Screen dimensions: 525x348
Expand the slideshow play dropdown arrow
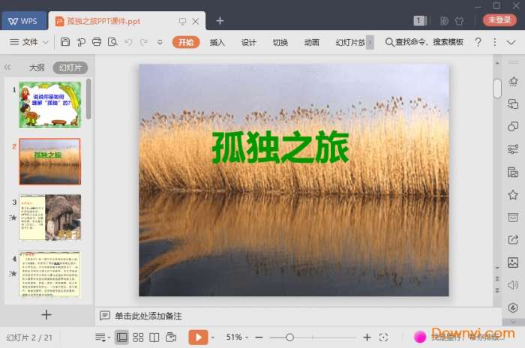[212, 337]
